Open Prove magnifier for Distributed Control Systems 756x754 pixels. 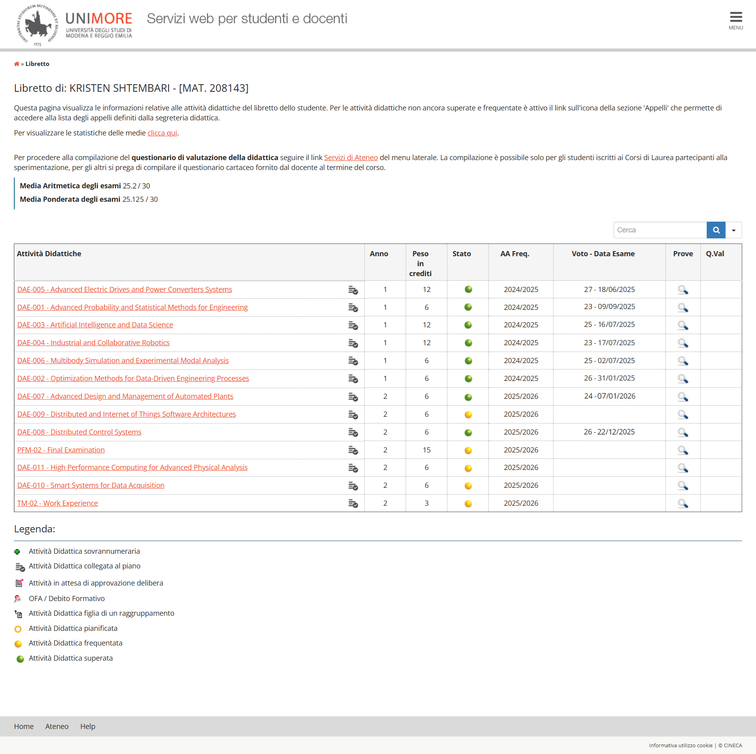pos(682,432)
